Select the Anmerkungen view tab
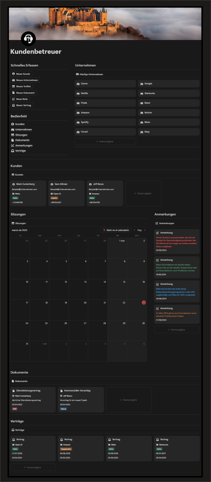This screenshot has height=482, width=211. coord(165,223)
